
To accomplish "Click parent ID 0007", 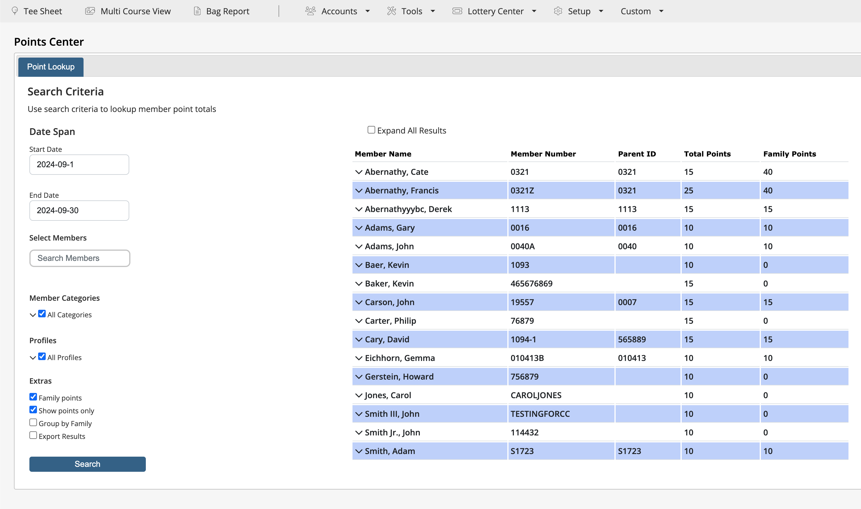I will (627, 302).
